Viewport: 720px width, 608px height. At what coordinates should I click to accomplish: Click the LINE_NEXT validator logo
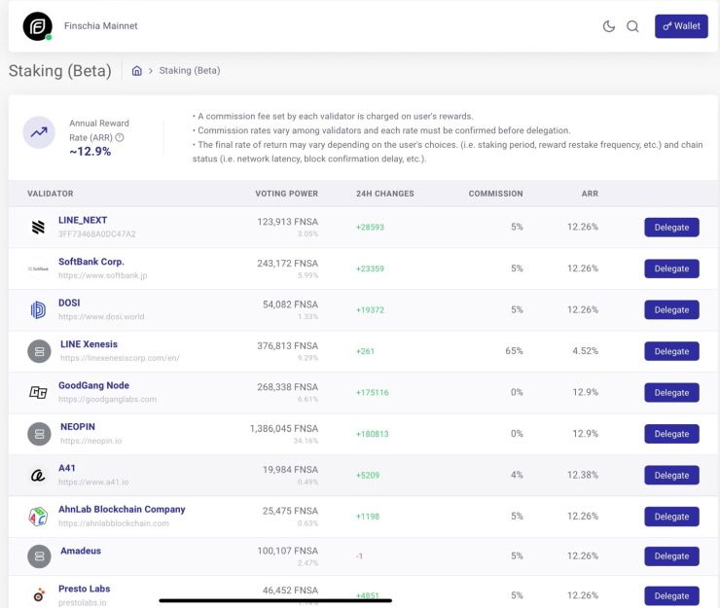pyautogui.click(x=38, y=228)
